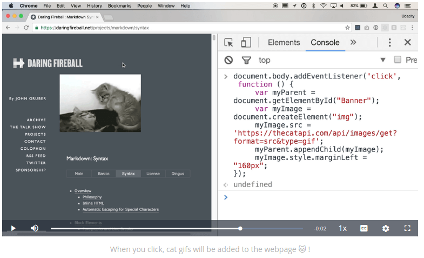Enable the Preserve log checkbox
The width and height of the screenshot is (424, 258).
pyautogui.click(x=397, y=59)
